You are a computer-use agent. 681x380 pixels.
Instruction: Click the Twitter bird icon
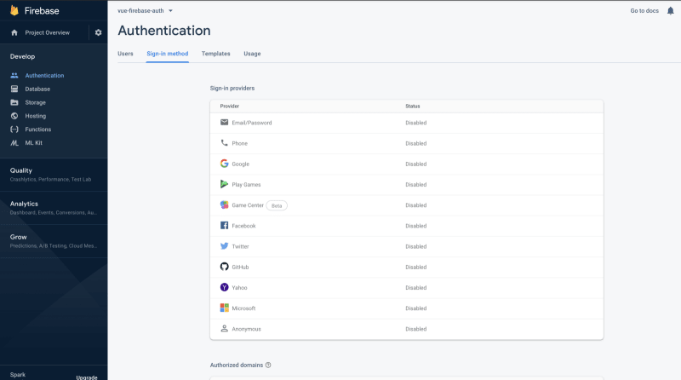coord(224,246)
